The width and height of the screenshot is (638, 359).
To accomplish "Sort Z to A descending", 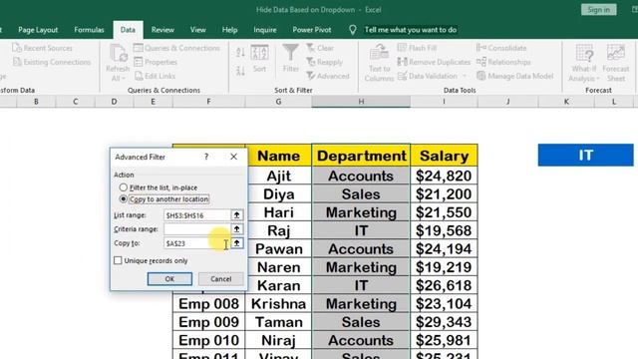I will [x=240, y=71].
